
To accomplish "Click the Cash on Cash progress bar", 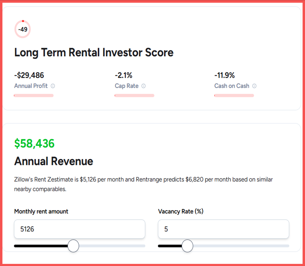I will 234,95.
